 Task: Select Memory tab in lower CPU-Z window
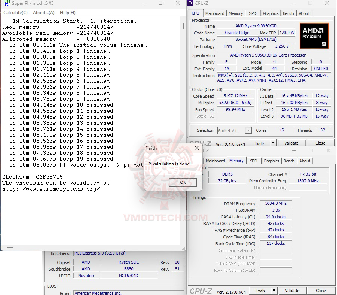point(236,161)
